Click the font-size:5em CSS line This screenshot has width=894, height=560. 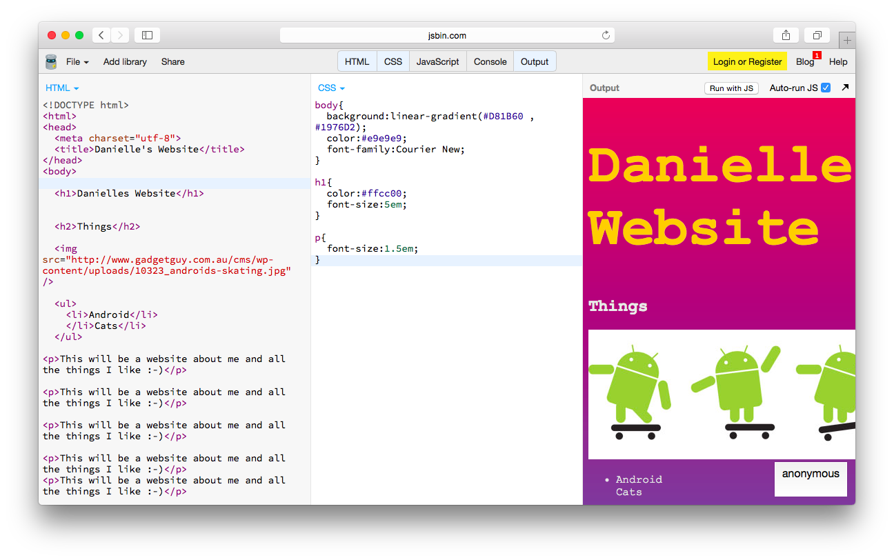(367, 204)
